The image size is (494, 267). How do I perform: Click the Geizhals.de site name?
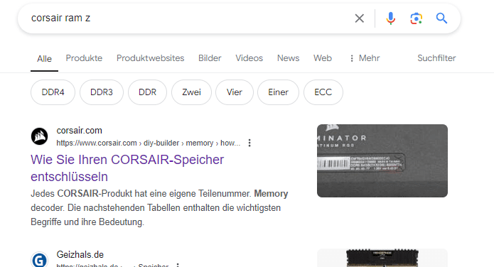(x=80, y=254)
